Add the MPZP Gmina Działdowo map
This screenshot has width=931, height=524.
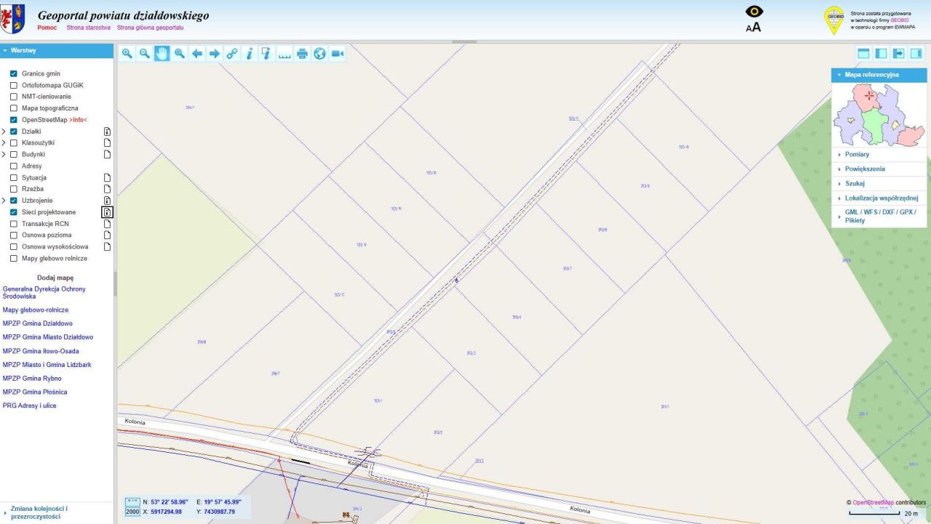click(38, 323)
